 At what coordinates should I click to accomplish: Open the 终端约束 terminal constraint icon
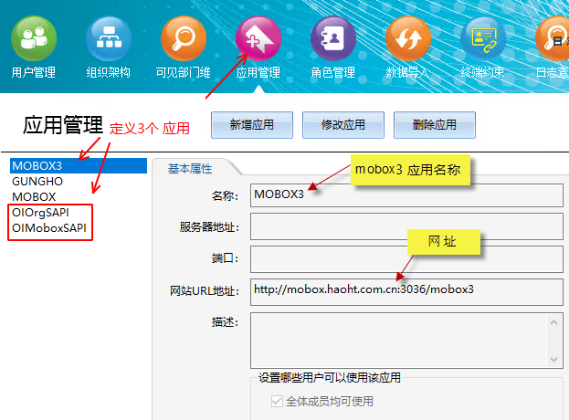tap(483, 38)
